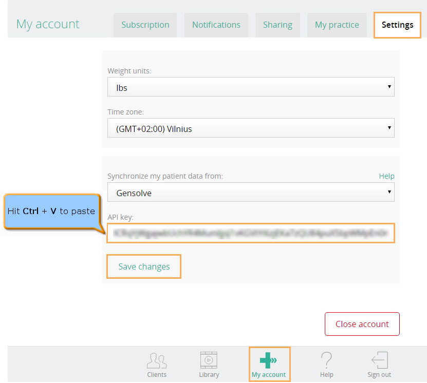Screen dimensions: 427x383
Task: Expand the Weight units dropdown
Action: (x=251, y=88)
